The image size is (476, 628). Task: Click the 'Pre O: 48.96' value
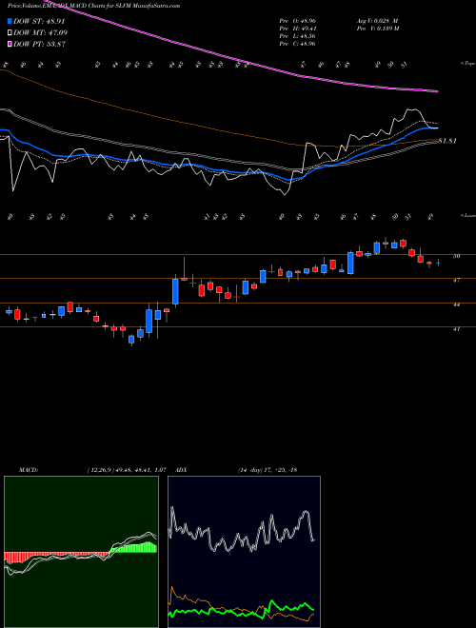click(298, 21)
